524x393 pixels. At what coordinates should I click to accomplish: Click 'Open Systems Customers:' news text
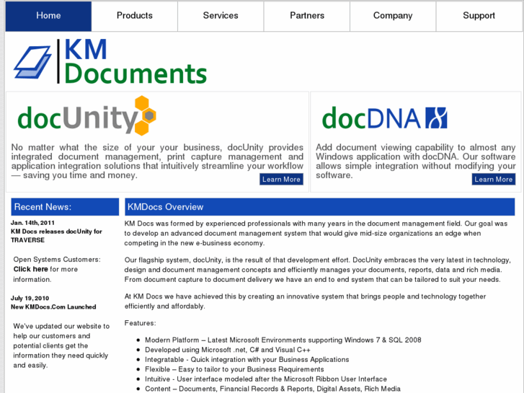click(57, 260)
